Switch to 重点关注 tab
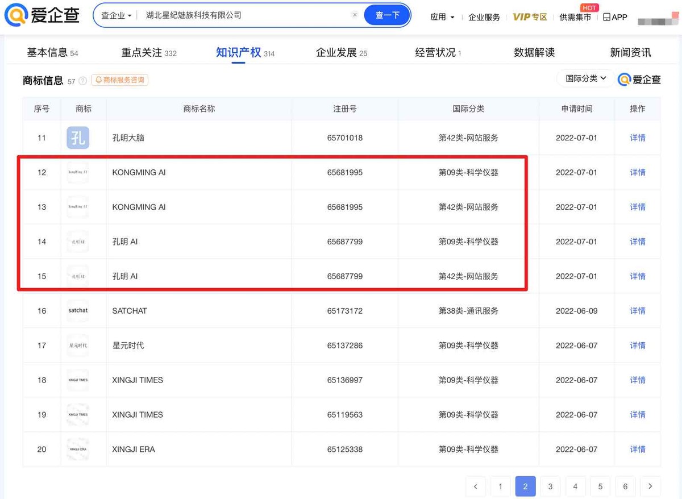 [x=149, y=53]
